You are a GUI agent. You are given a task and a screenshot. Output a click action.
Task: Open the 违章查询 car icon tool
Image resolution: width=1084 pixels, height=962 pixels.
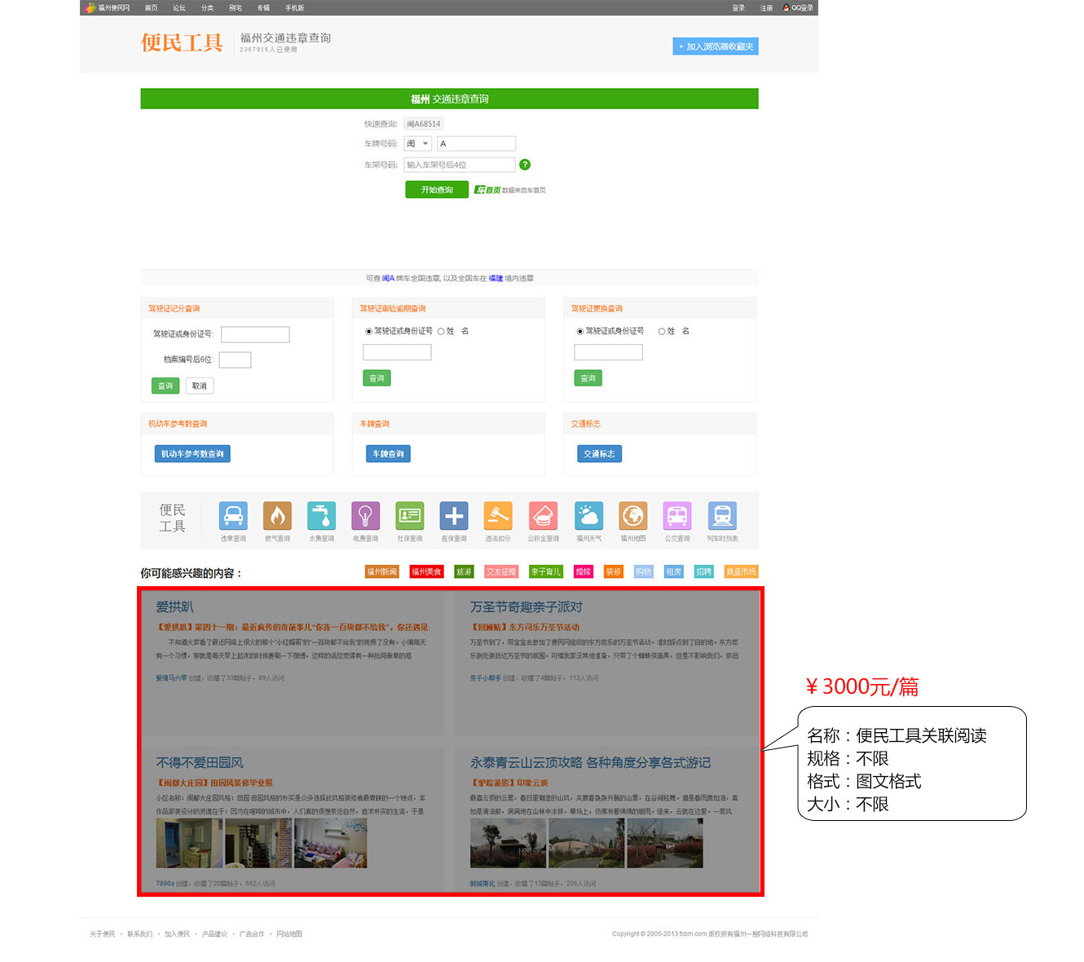[233, 516]
